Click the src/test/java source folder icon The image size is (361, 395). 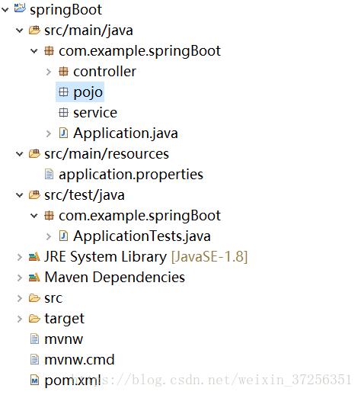coord(34,195)
